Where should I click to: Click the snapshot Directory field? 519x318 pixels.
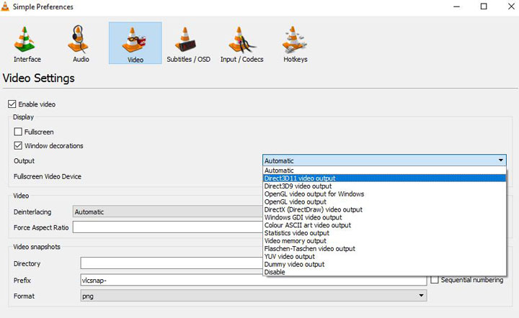click(x=172, y=263)
